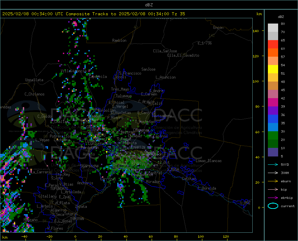
Task: Click the 'Potrerillos' place label
Action: (61, 136)
